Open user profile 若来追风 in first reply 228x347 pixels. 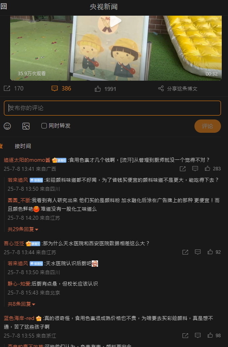[x=18, y=180]
